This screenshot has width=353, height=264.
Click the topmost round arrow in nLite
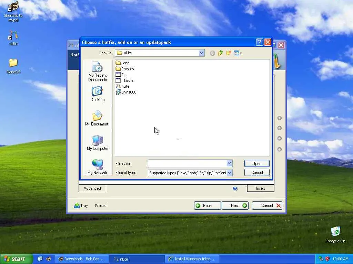279,118
